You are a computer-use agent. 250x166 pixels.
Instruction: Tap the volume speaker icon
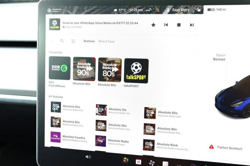pyautogui.click(x=88, y=157)
